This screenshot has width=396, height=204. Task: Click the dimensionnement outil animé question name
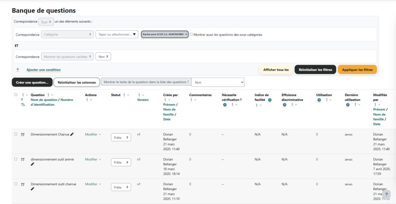[52, 159]
